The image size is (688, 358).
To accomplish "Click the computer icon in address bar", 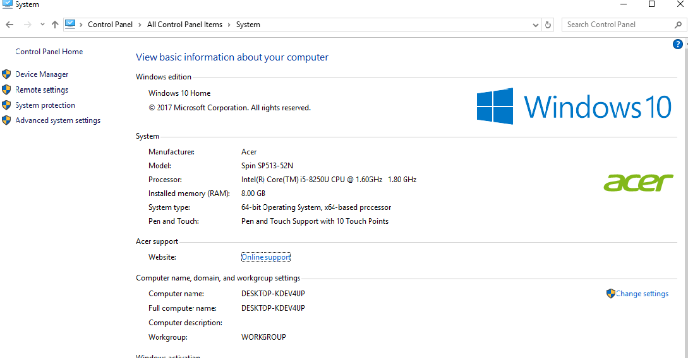I will click(x=70, y=25).
